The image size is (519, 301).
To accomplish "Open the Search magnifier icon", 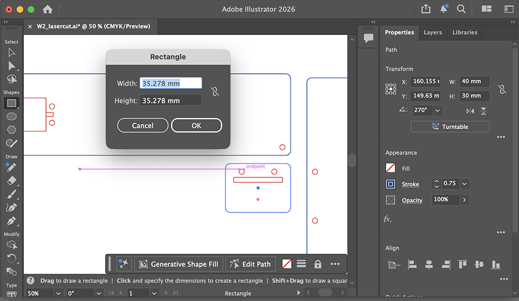I will 461,9.
